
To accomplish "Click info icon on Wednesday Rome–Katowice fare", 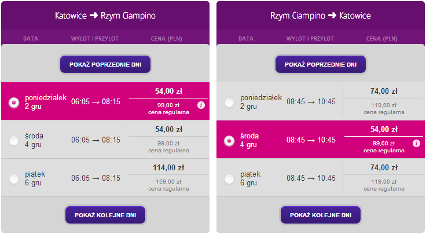I will 416,143.
